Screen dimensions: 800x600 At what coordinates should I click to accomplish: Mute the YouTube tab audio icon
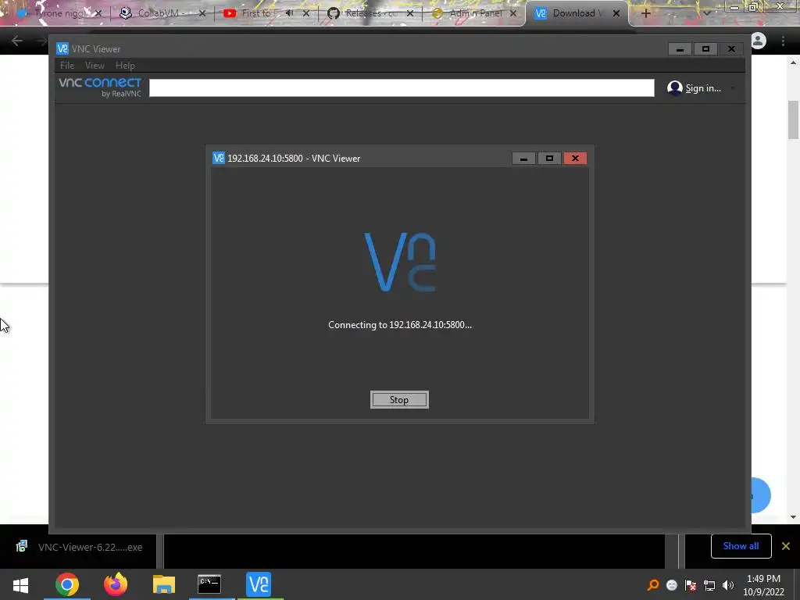tap(290, 13)
